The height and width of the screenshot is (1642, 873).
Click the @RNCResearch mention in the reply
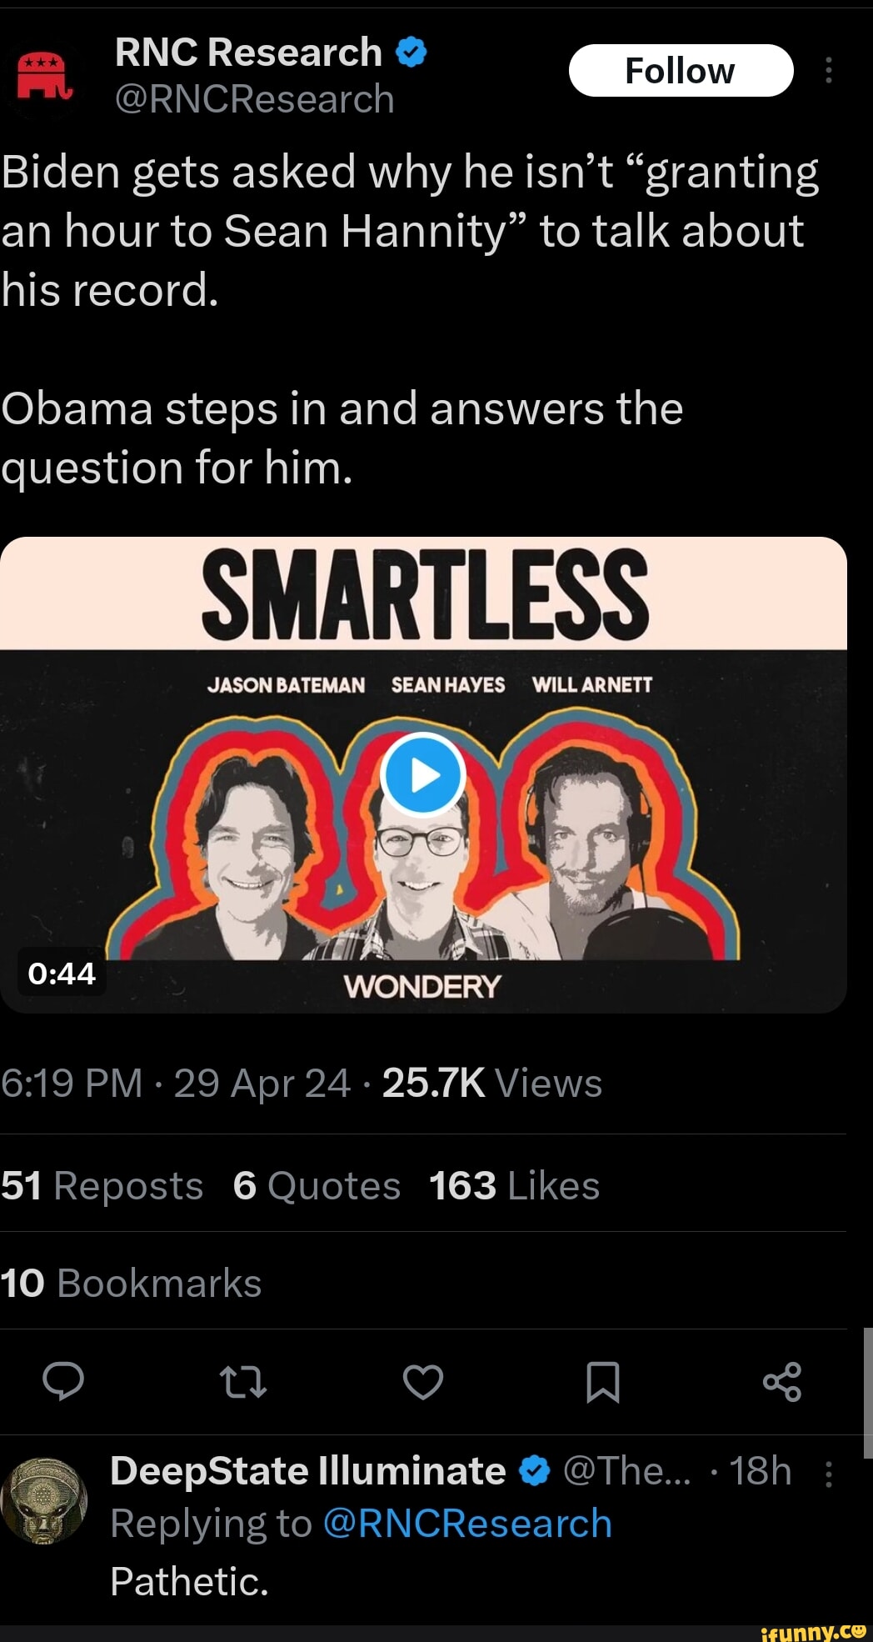466,1524
